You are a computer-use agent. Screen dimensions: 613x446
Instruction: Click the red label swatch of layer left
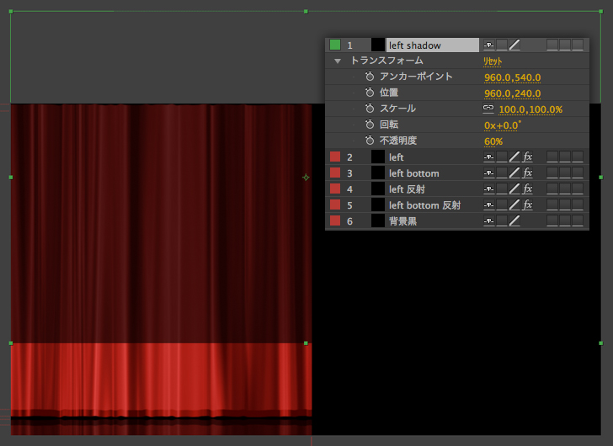tap(335, 157)
